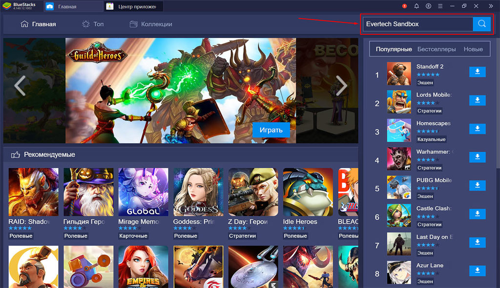Select the Популярные tab
500x288 pixels.
[394, 49]
